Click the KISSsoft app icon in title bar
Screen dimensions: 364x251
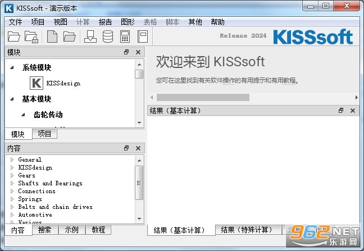(9, 8)
